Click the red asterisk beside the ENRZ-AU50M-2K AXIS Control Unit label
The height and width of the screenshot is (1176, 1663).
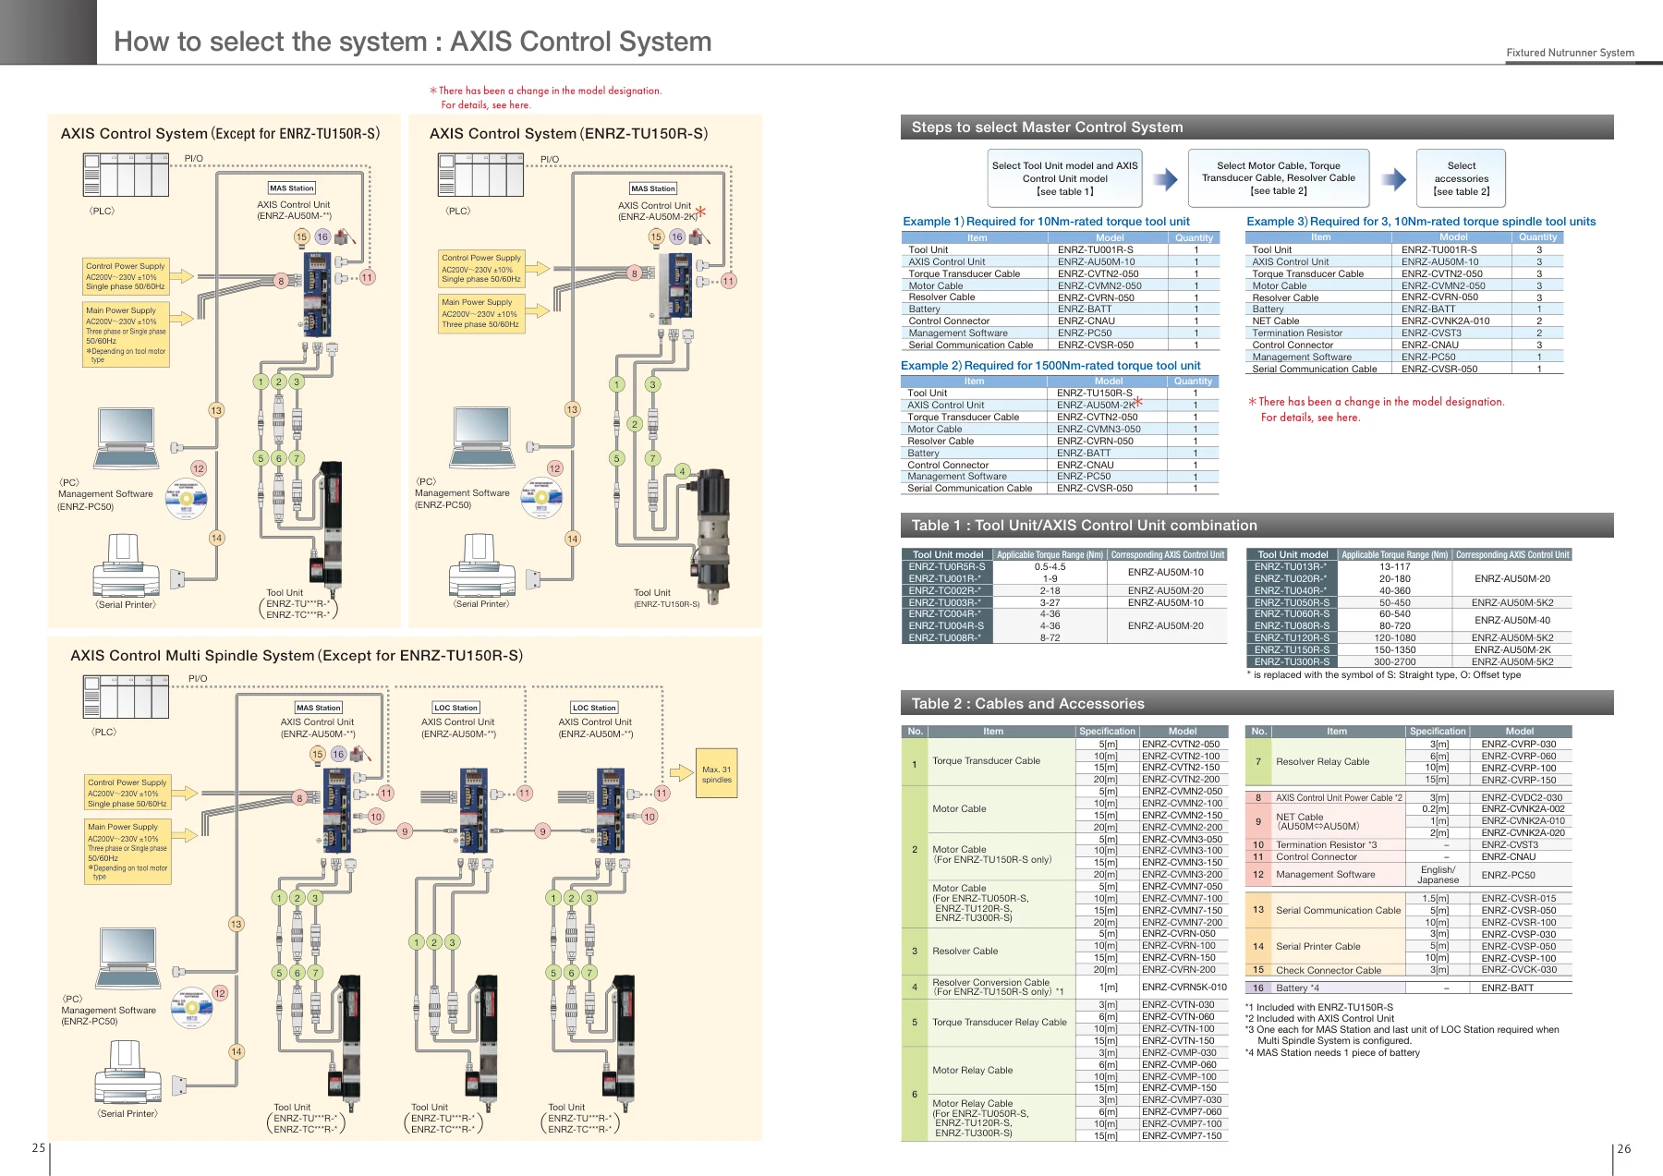(x=701, y=212)
